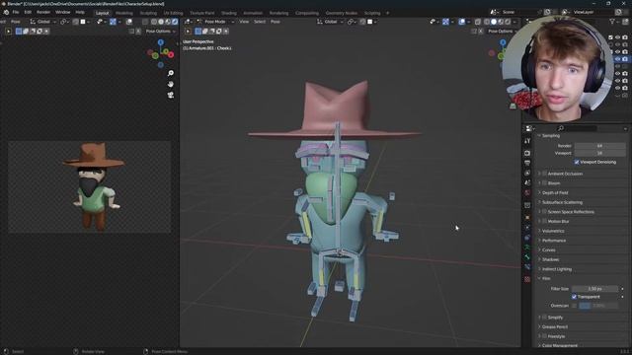The image size is (632, 355).
Task: Open the Render properties tab
Action: pos(527,153)
